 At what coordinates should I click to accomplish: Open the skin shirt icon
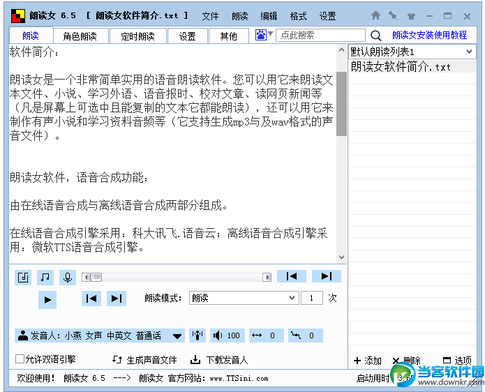411,16
